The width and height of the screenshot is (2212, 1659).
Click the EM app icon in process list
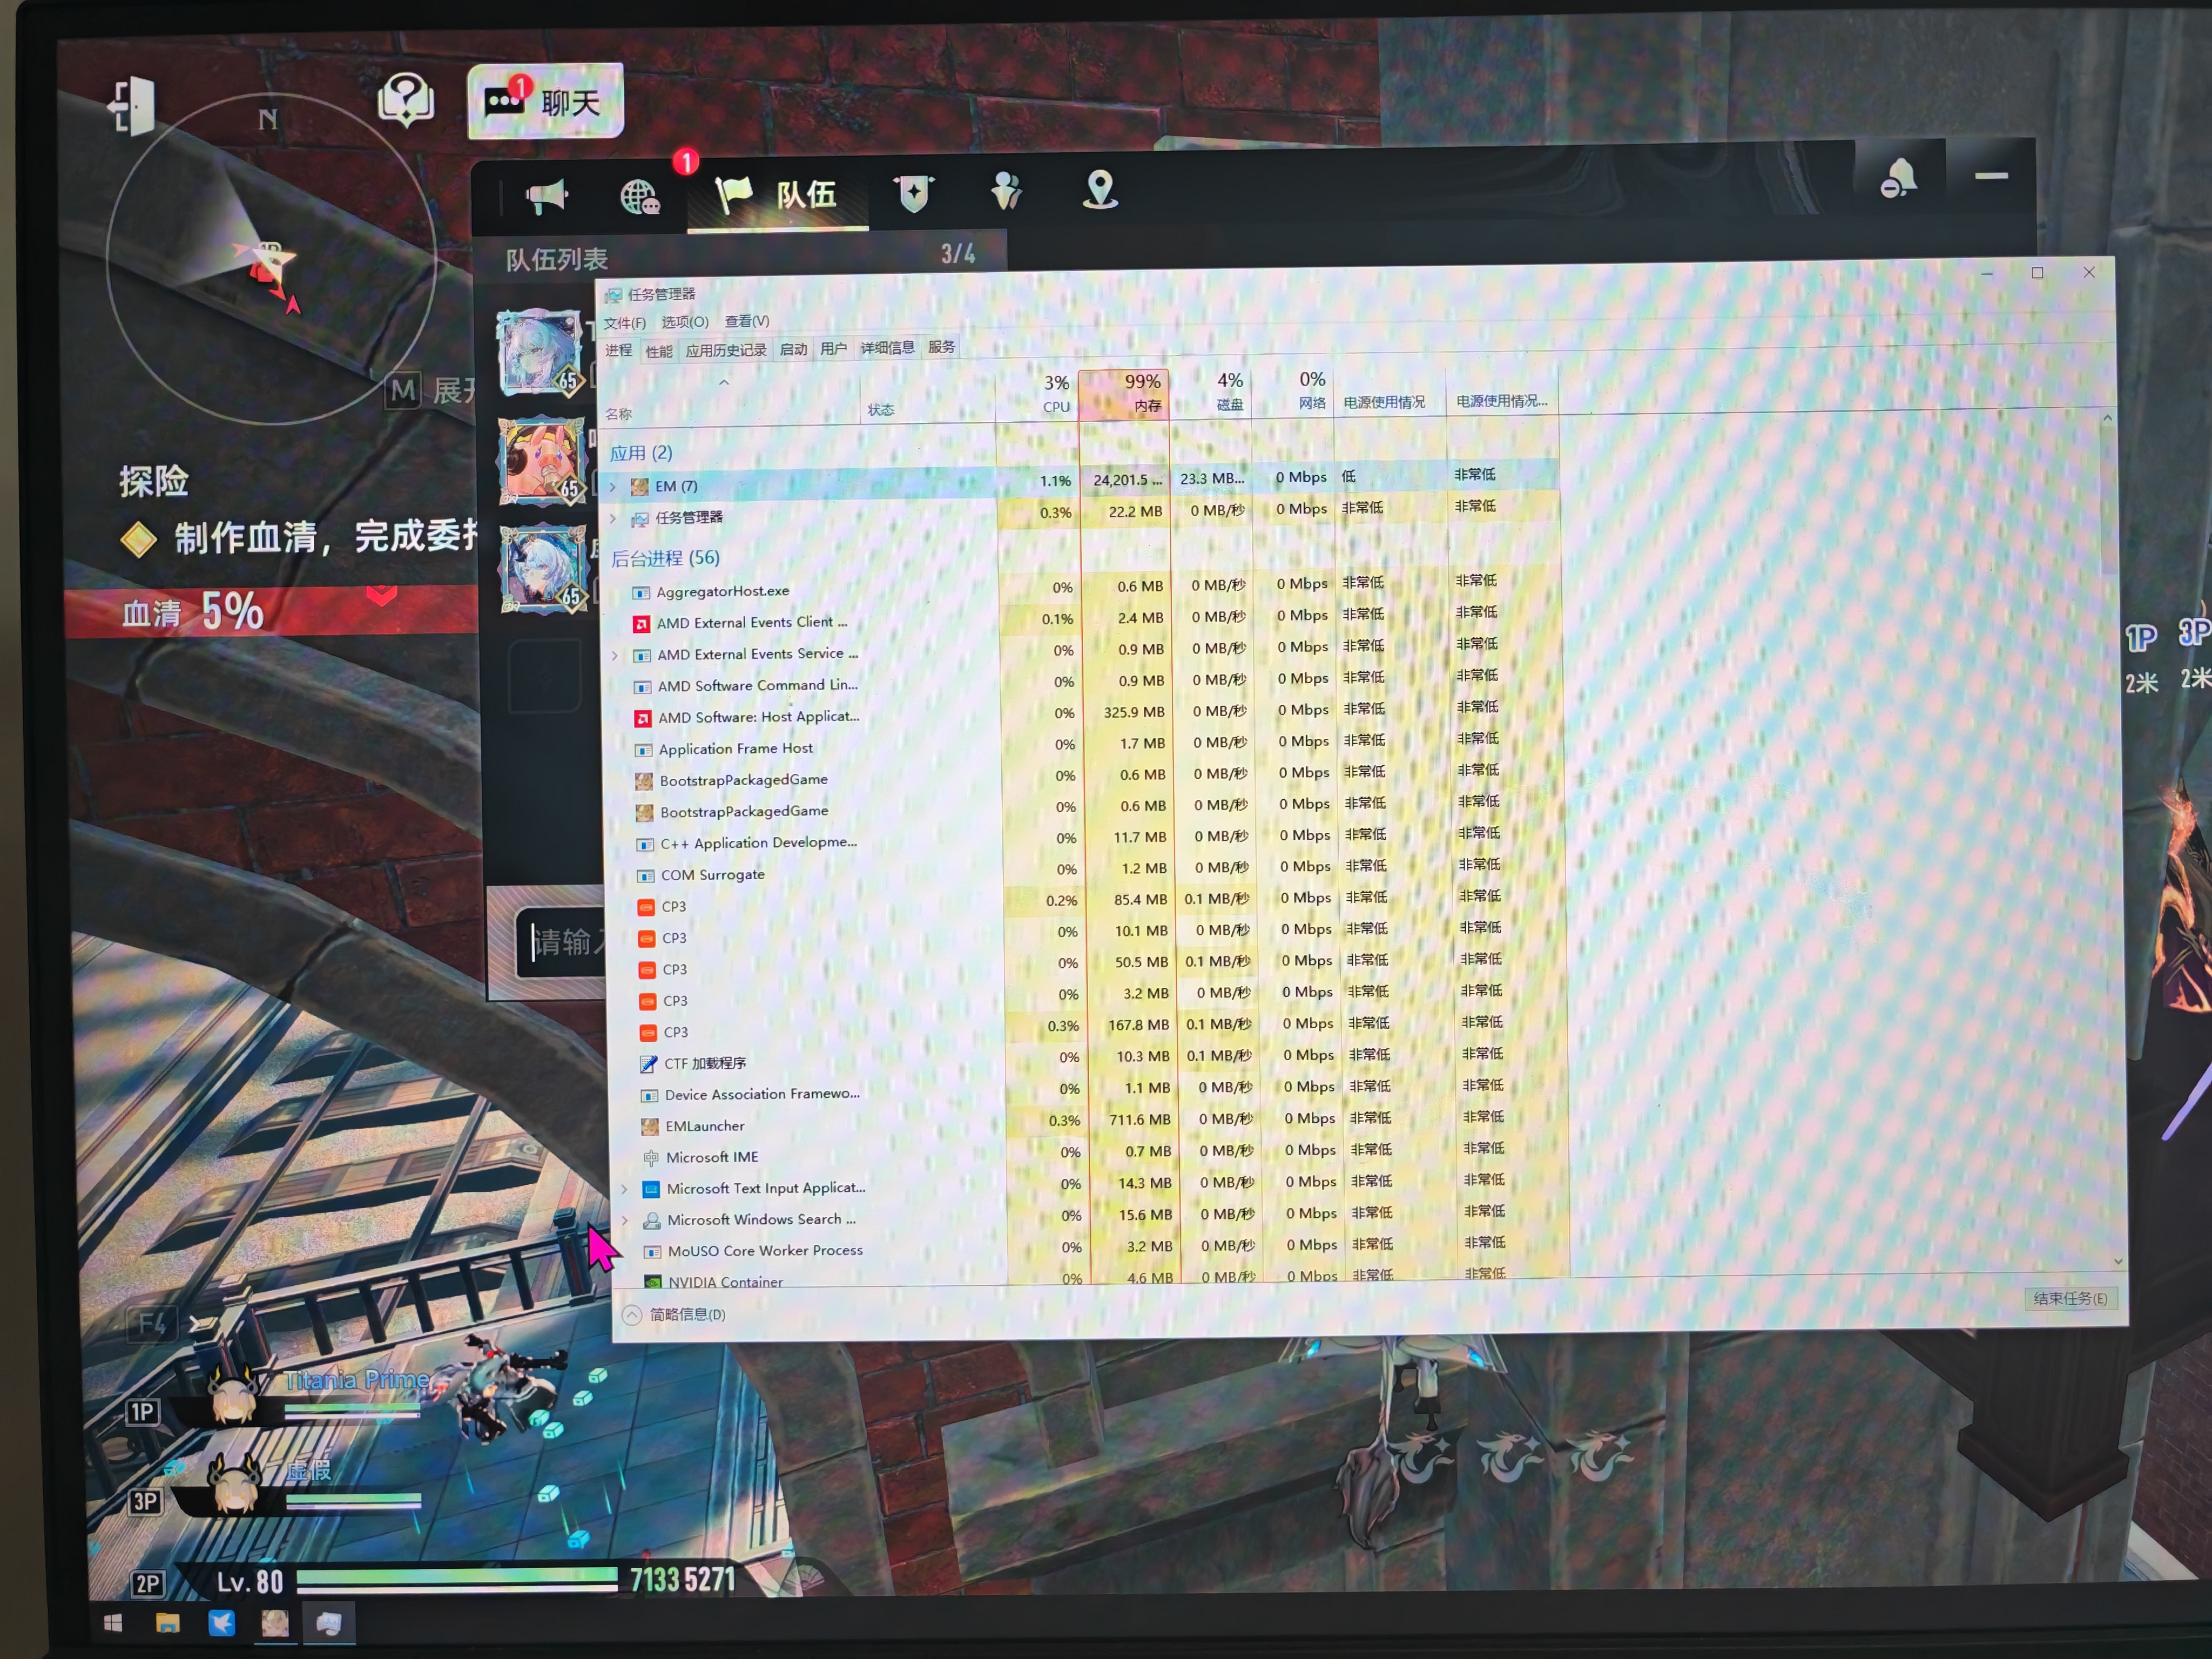click(640, 487)
